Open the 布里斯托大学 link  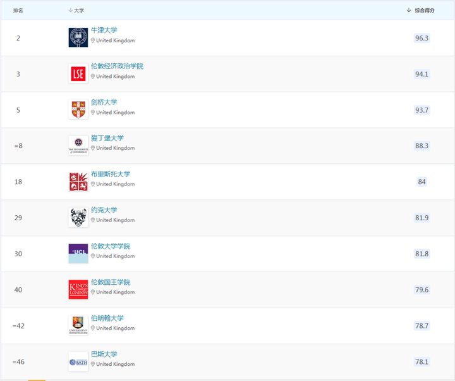(111, 174)
